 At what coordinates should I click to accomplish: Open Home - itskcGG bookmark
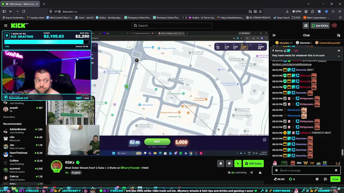(x=84, y=18)
